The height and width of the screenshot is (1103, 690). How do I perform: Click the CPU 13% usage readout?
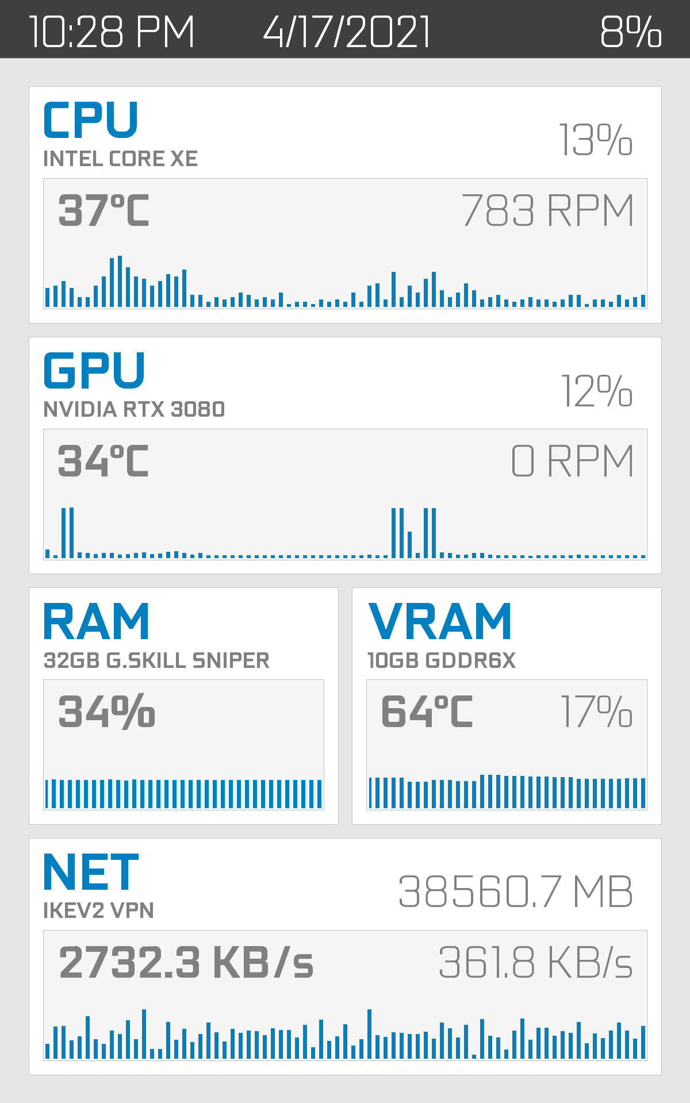coord(596,140)
